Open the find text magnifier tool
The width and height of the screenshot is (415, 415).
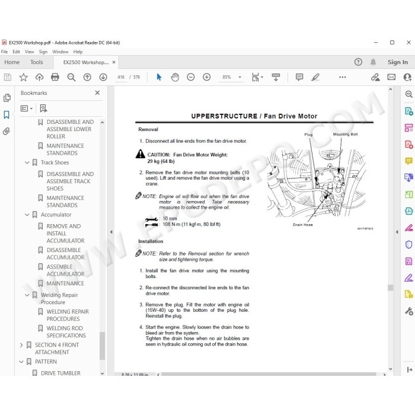pos(71,77)
